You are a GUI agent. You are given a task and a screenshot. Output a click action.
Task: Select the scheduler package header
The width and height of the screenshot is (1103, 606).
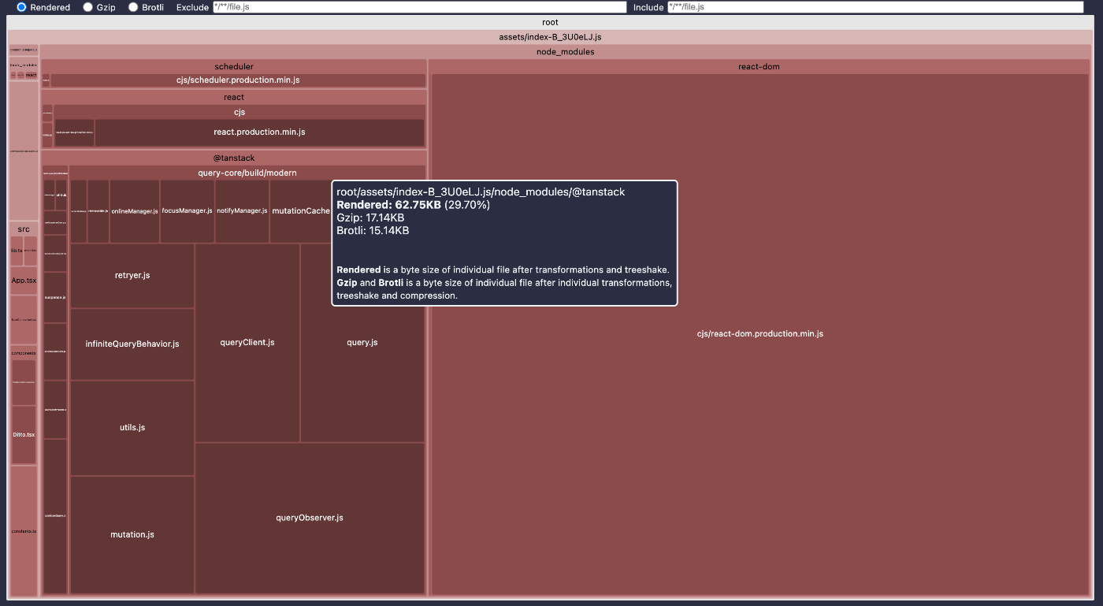point(234,67)
